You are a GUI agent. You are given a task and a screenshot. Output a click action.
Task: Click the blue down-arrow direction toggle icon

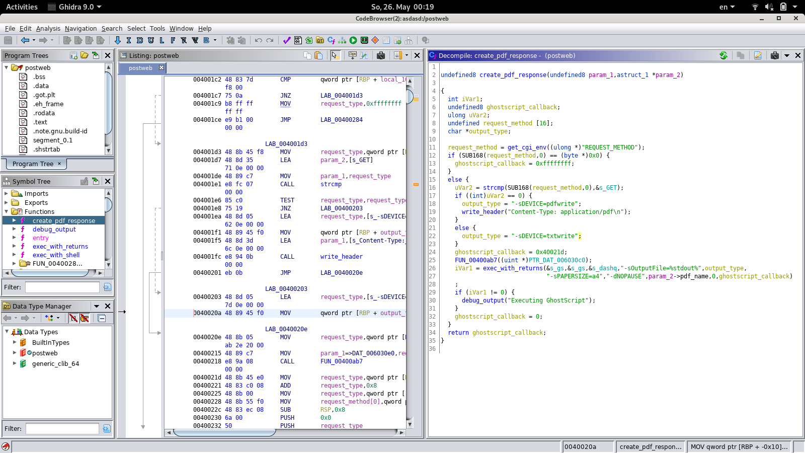118,40
